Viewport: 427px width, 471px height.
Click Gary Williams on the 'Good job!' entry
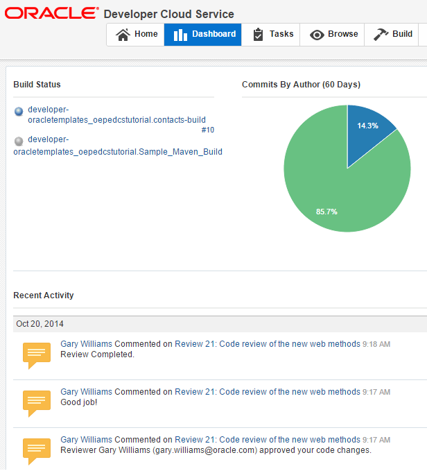[86, 392]
